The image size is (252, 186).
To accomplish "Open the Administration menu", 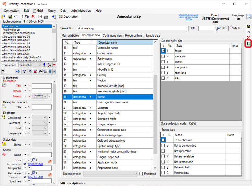I will (x=81, y=11).
